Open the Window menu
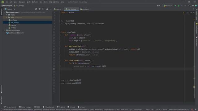 point(56,2)
